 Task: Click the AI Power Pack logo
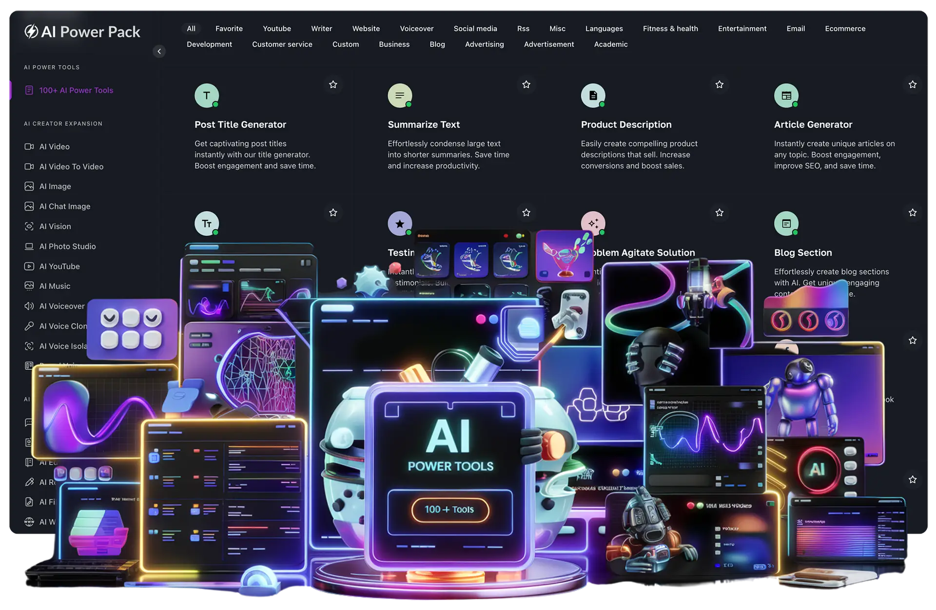[83, 31]
